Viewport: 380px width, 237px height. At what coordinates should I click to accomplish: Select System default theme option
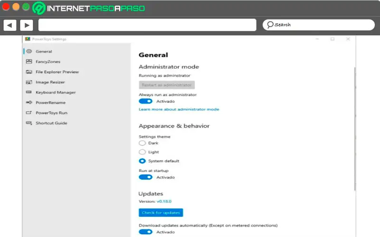click(x=142, y=161)
